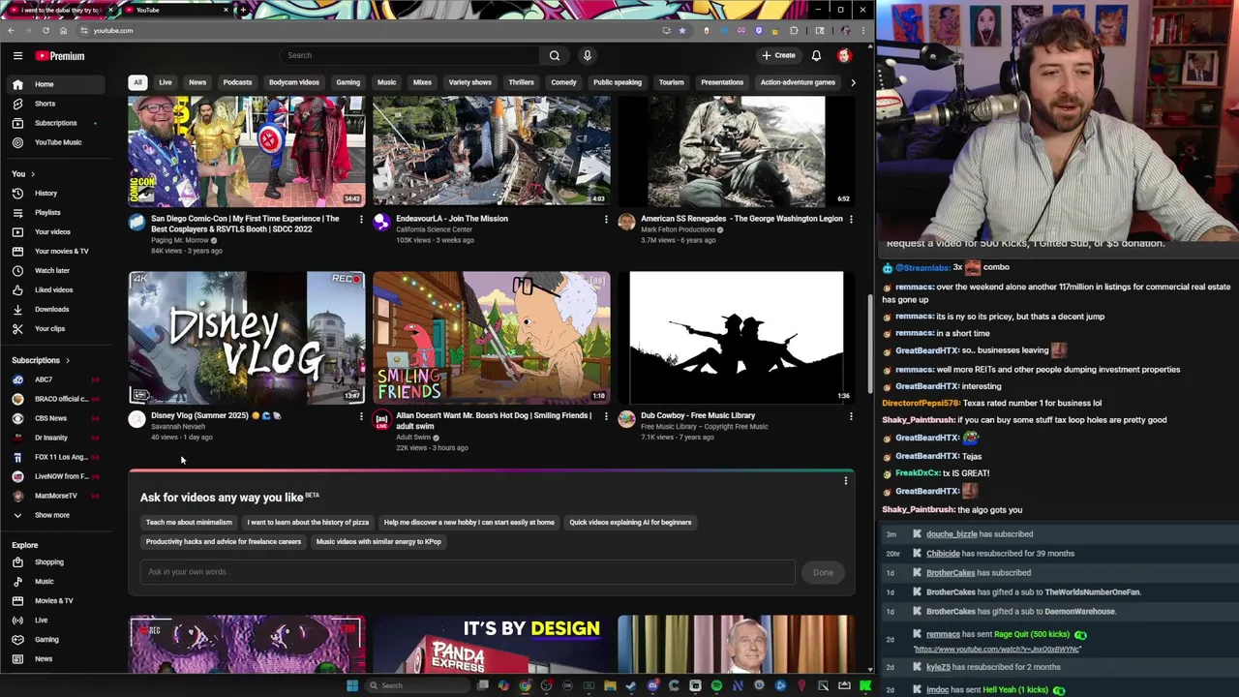
Task: Open the account avatar menu
Action: 844,55
